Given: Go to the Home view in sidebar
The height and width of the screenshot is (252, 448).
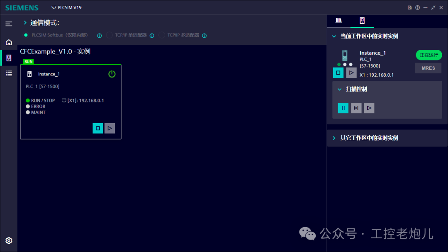Looking at the screenshot, I should click(9, 43).
